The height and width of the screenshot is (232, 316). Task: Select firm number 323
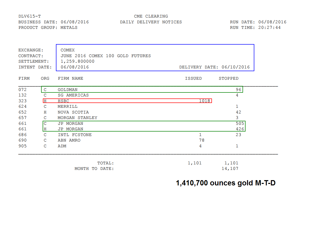click(x=23, y=101)
